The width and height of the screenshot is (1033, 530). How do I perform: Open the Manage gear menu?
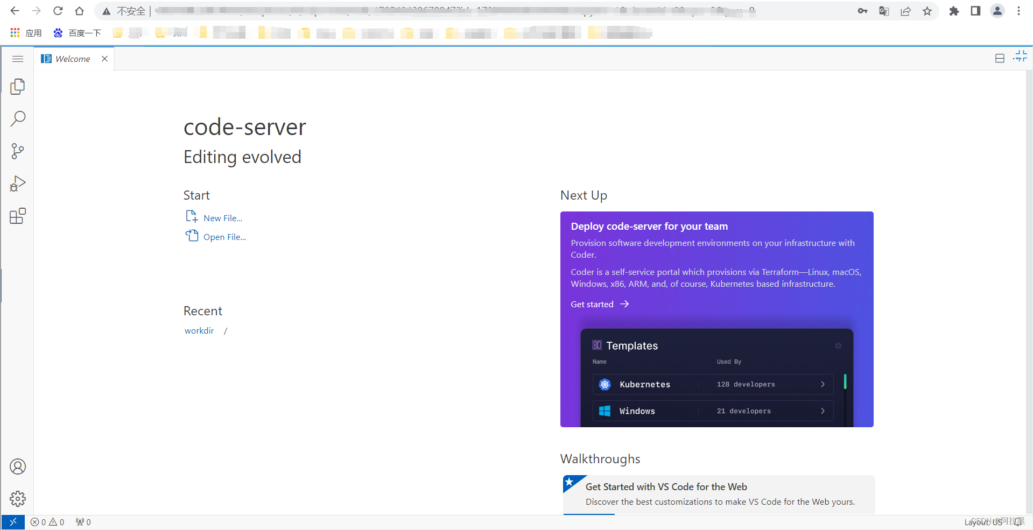click(x=18, y=499)
